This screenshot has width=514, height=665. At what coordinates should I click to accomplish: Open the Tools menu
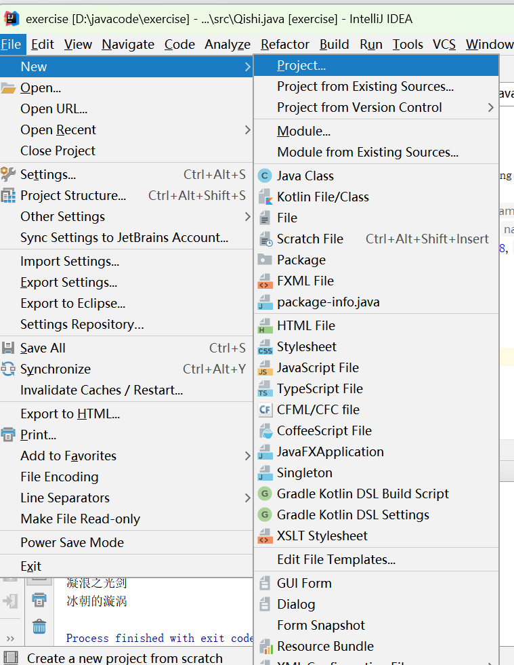[408, 45]
